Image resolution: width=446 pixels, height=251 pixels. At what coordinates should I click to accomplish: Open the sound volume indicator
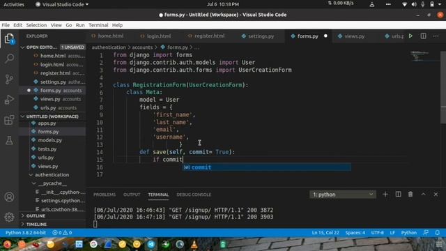[414, 4]
